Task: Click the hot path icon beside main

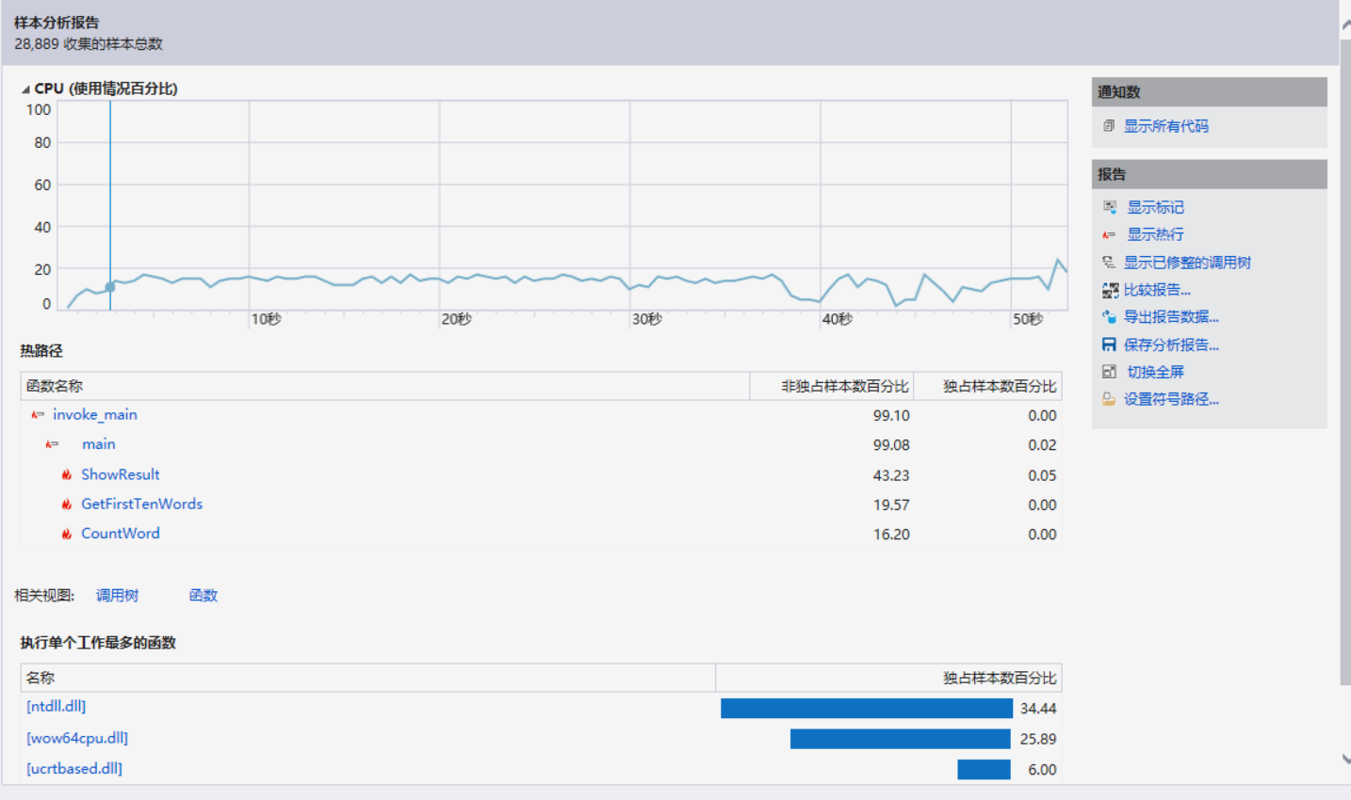Action: pos(52,444)
